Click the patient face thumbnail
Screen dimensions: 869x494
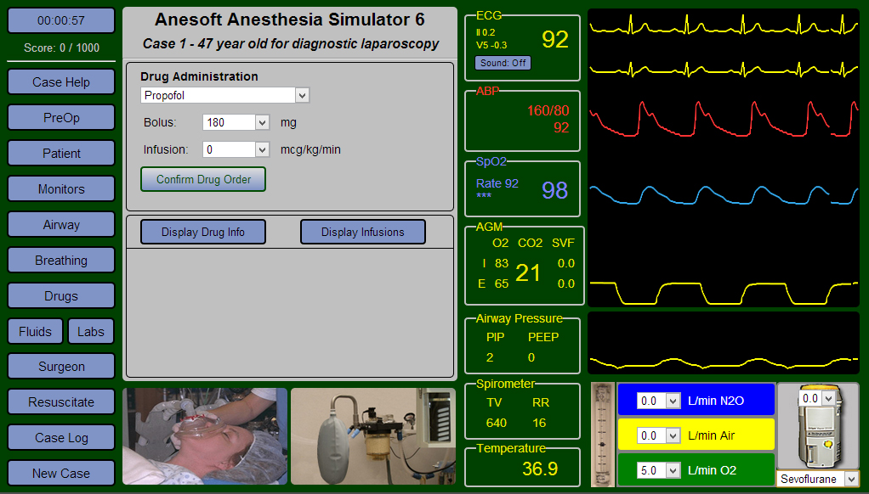(204, 435)
